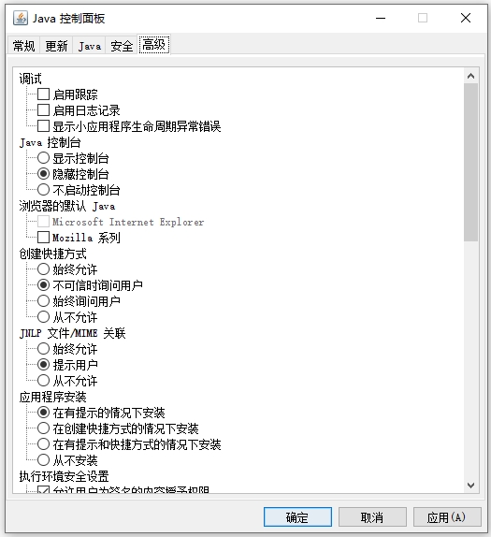The height and width of the screenshot is (537, 491).
Task: Open the 安全 tab
Action: coord(122,46)
